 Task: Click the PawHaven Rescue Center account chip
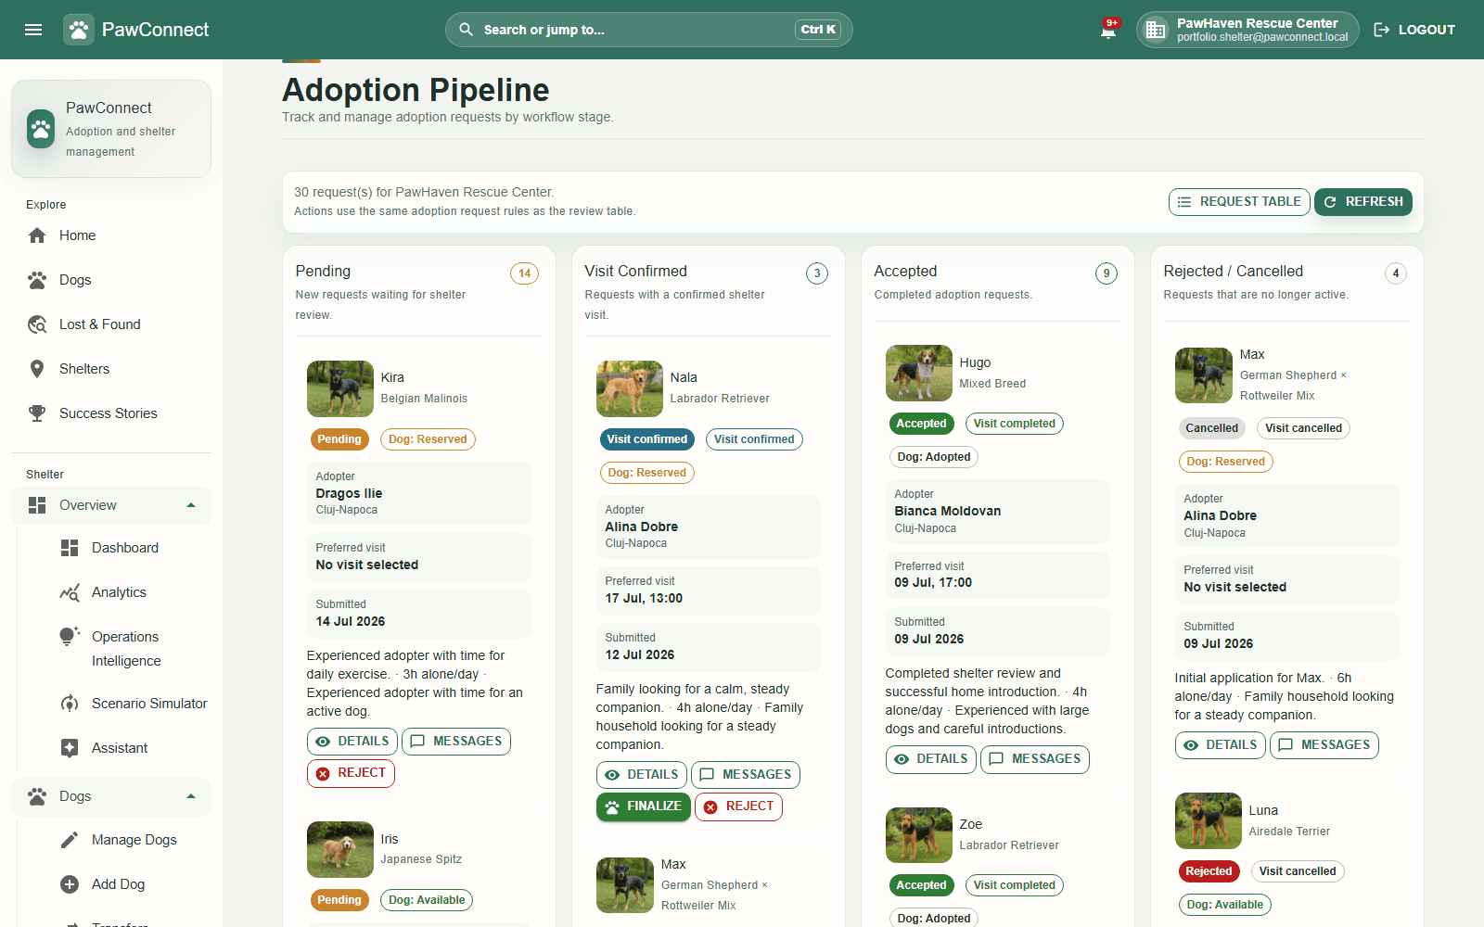1247,30
